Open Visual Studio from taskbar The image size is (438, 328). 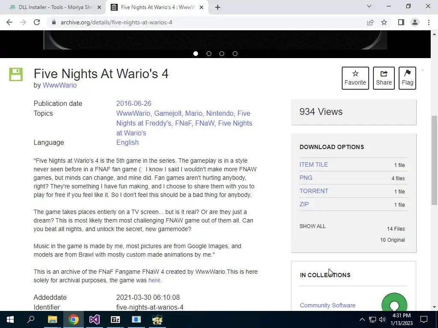95,319
